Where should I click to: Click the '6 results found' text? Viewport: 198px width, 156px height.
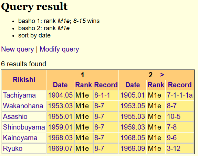(23, 64)
